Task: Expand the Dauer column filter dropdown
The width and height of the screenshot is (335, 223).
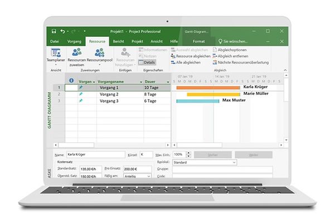Action: coord(167,81)
